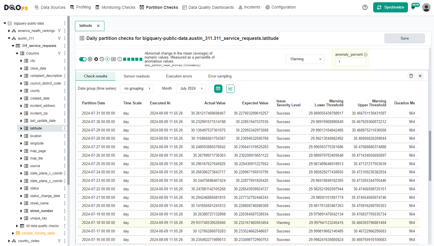Open the user profile avatar
Screen dimensions: 434x246
pyautogui.click(x=426, y=7)
